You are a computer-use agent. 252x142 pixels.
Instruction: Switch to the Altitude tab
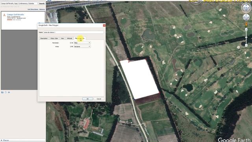(69, 38)
